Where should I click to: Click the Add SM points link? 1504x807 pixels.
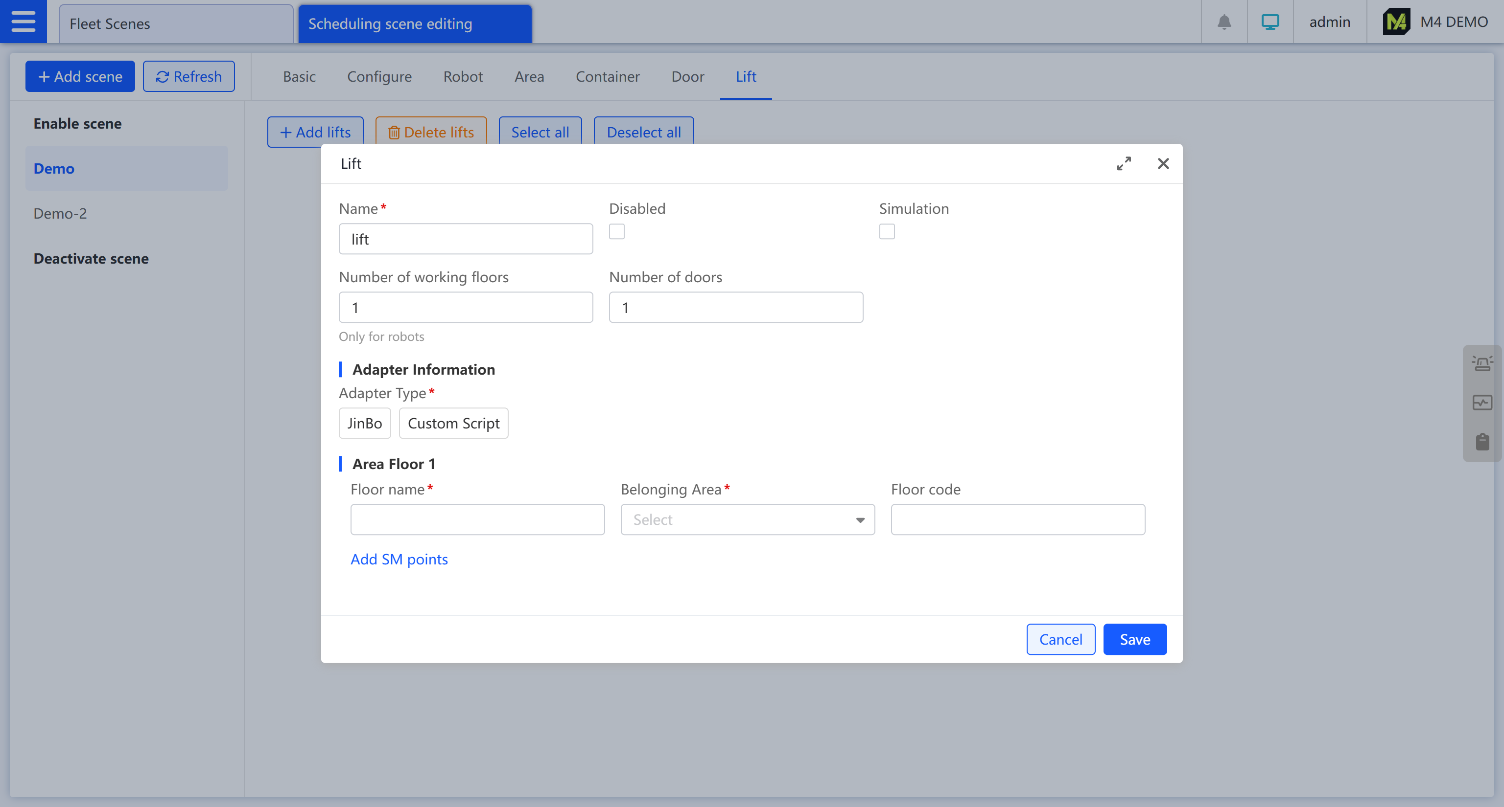tap(399, 559)
